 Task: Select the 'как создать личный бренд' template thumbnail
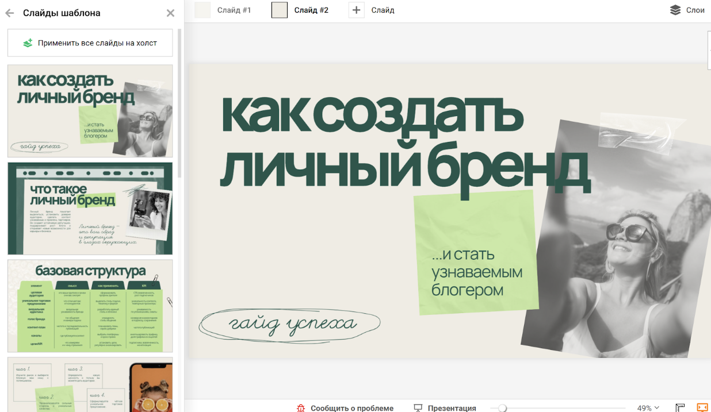(x=90, y=111)
